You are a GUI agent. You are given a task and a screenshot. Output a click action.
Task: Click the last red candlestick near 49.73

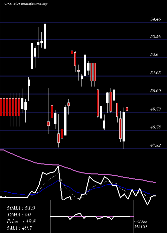pyautogui.click(x=127, y=109)
